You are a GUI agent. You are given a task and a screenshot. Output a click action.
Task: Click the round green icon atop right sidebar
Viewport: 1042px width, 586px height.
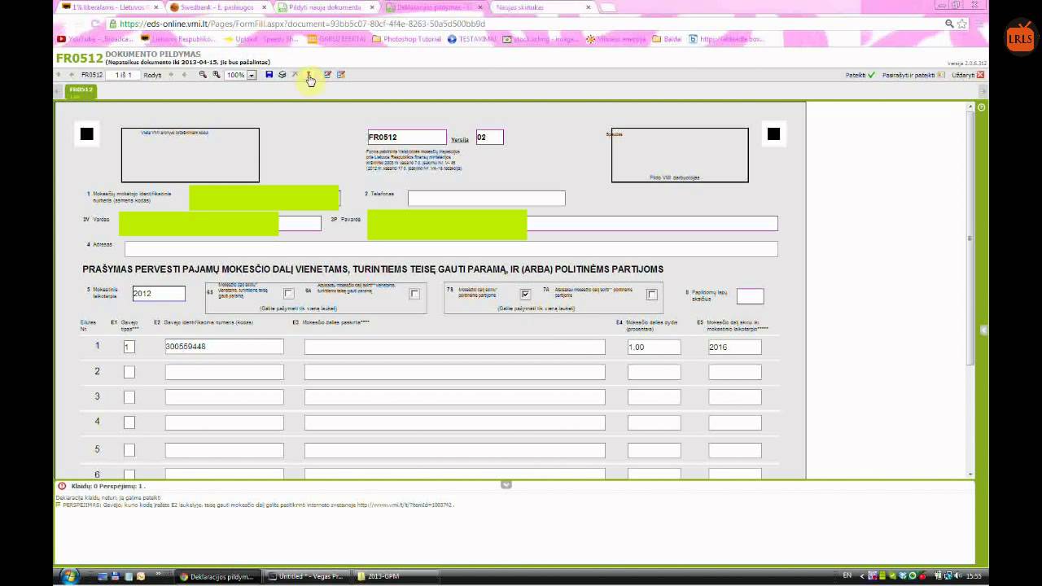click(981, 107)
